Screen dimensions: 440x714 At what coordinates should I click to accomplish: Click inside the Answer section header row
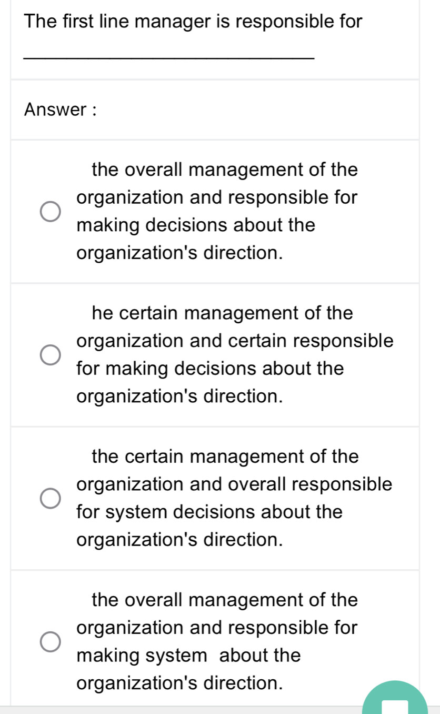tap(211, 108)
